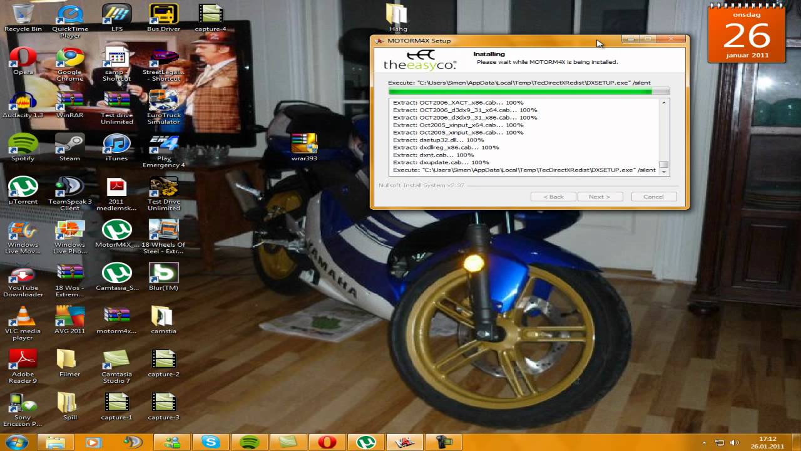Switch to µTorrent taskbar button
Viewport: 801px width, 451px height.
365,442
